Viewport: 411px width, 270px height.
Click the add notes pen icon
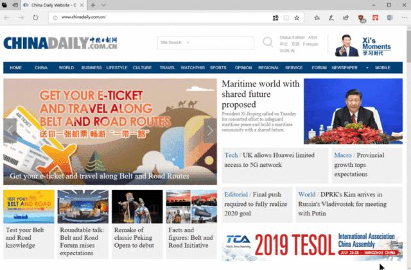pyautogui.click(x=331, y=18)
